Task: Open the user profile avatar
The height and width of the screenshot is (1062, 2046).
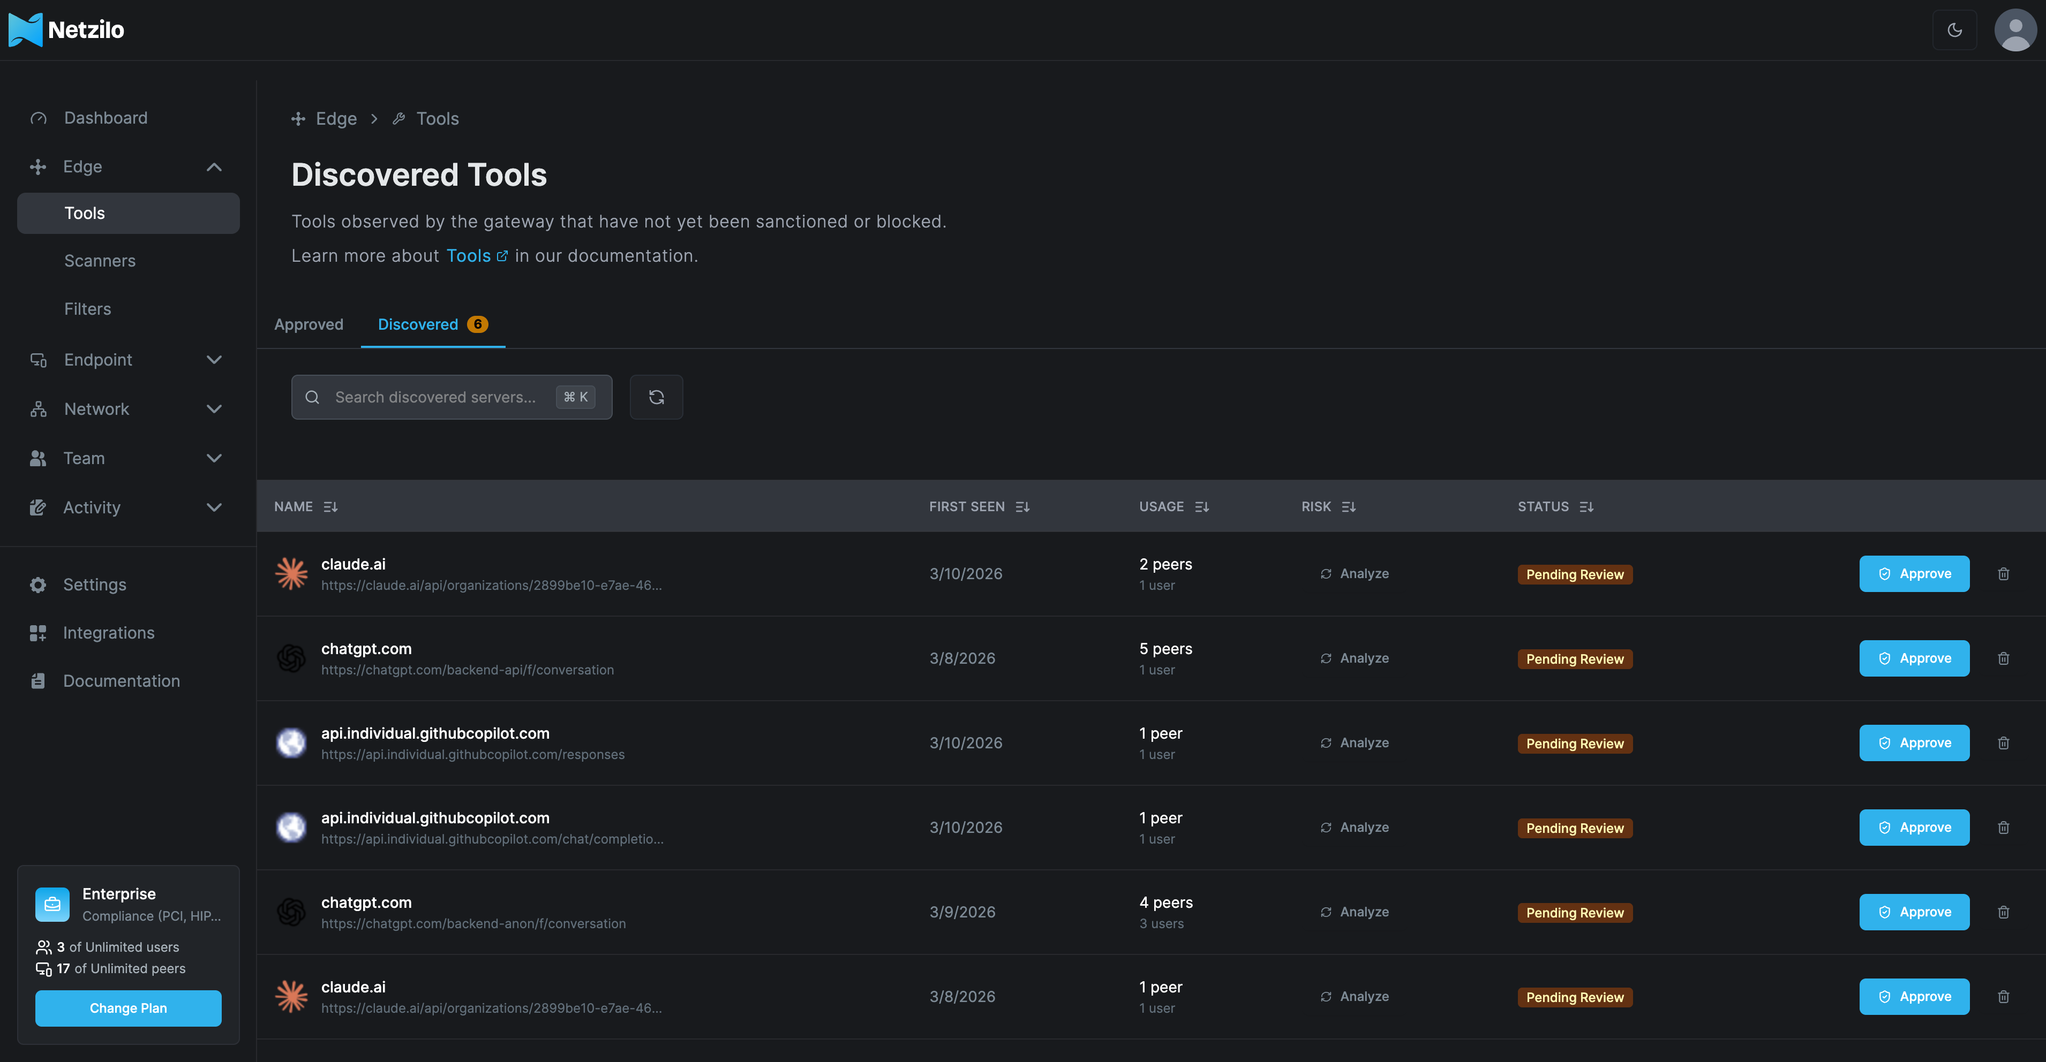Action: (2015, 29)
